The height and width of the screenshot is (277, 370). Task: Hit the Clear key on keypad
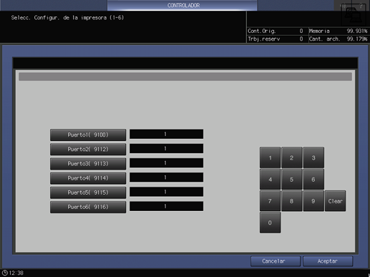coord(335,201)
